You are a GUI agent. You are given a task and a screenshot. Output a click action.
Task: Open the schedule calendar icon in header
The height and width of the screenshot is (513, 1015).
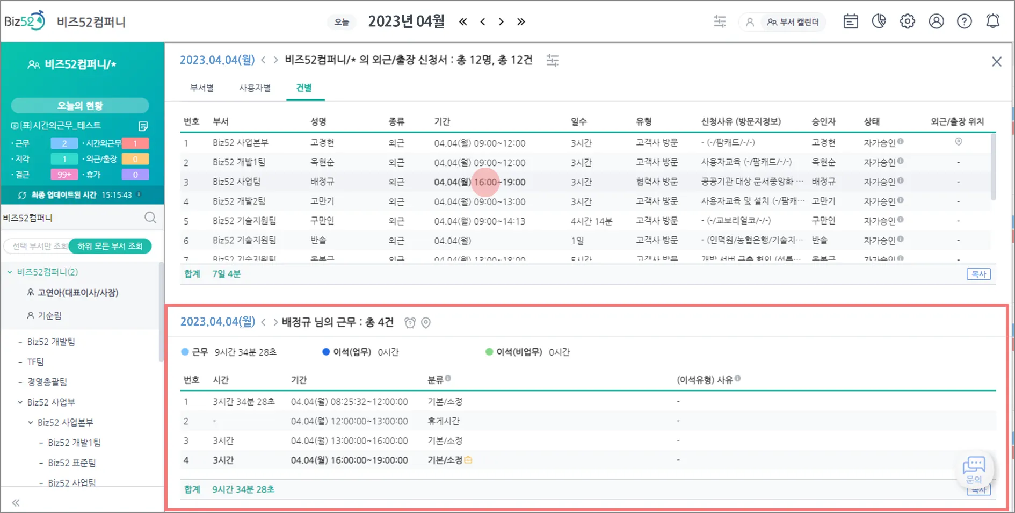851,21
